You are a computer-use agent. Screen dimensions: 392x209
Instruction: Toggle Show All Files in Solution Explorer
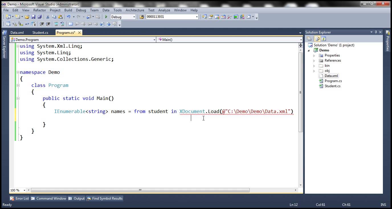coord(317,39)
